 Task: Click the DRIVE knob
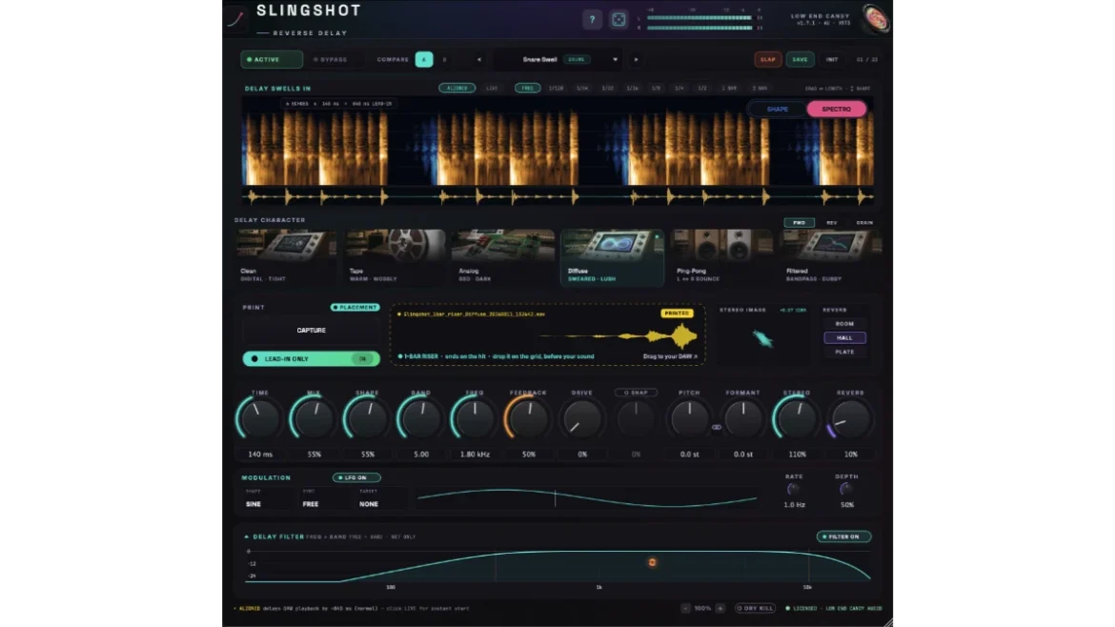click(581, 418)
